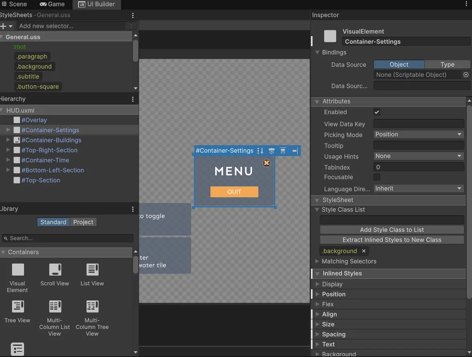
Task: Click the right-edge align icon in header
Action: click(x=294, y=151)
